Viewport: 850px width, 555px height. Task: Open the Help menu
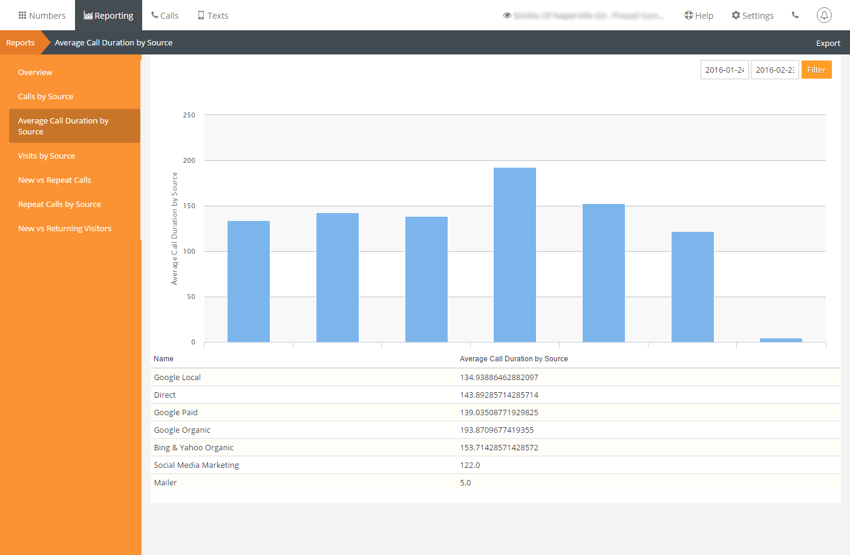[x=699, y=15]
